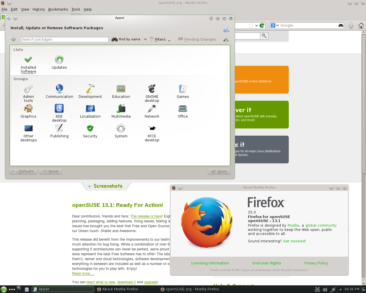Open the XFCE desktop group
This screenshot has width=366, height=293.
(152, 133)
